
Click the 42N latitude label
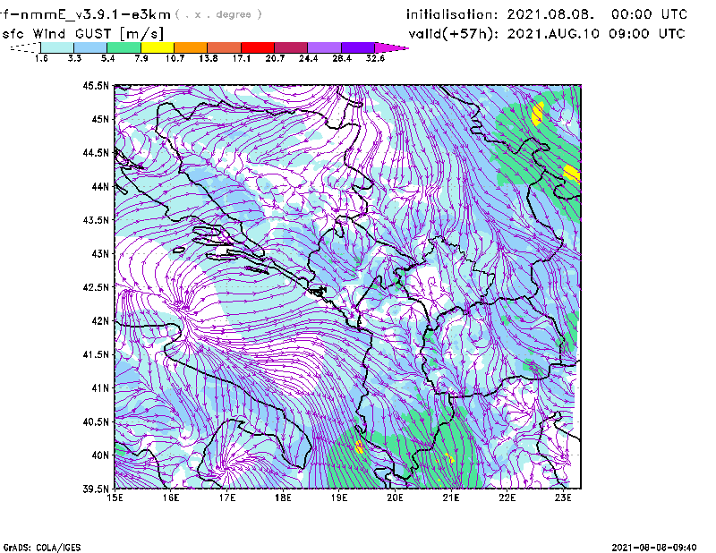click(x=100, y=320)
